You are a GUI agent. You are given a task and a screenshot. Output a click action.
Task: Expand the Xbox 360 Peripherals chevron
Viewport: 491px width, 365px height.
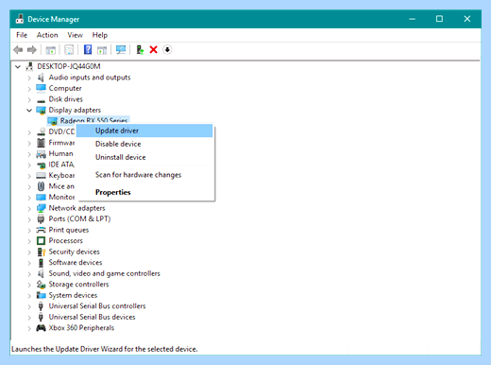29,328
